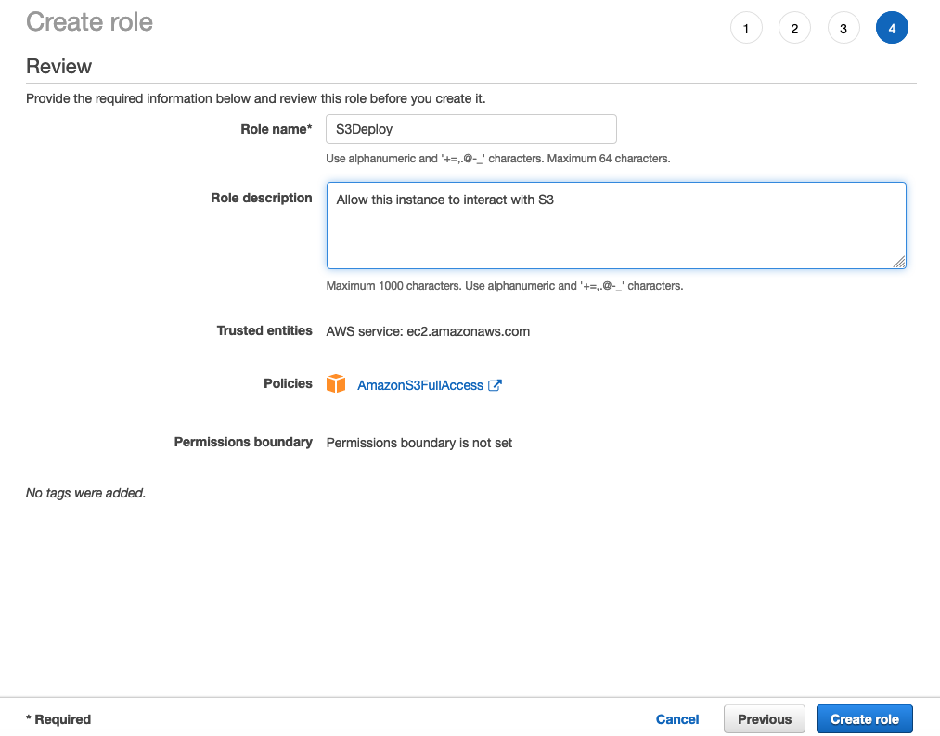Grab the description box resize handle
Screen dimensions: 940x736
coord(898,262)
